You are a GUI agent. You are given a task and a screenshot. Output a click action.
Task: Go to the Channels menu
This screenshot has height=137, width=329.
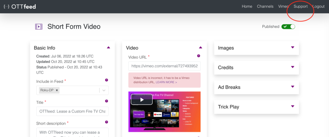[265, 6]
